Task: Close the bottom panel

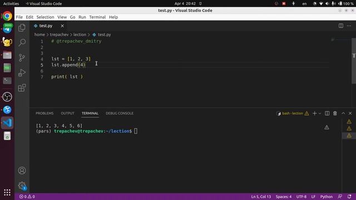Action: point(350,113)
